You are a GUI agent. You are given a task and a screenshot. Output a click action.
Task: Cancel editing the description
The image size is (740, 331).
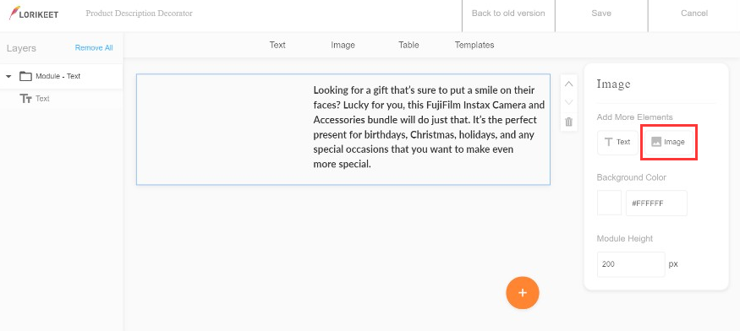pos(693,14)
